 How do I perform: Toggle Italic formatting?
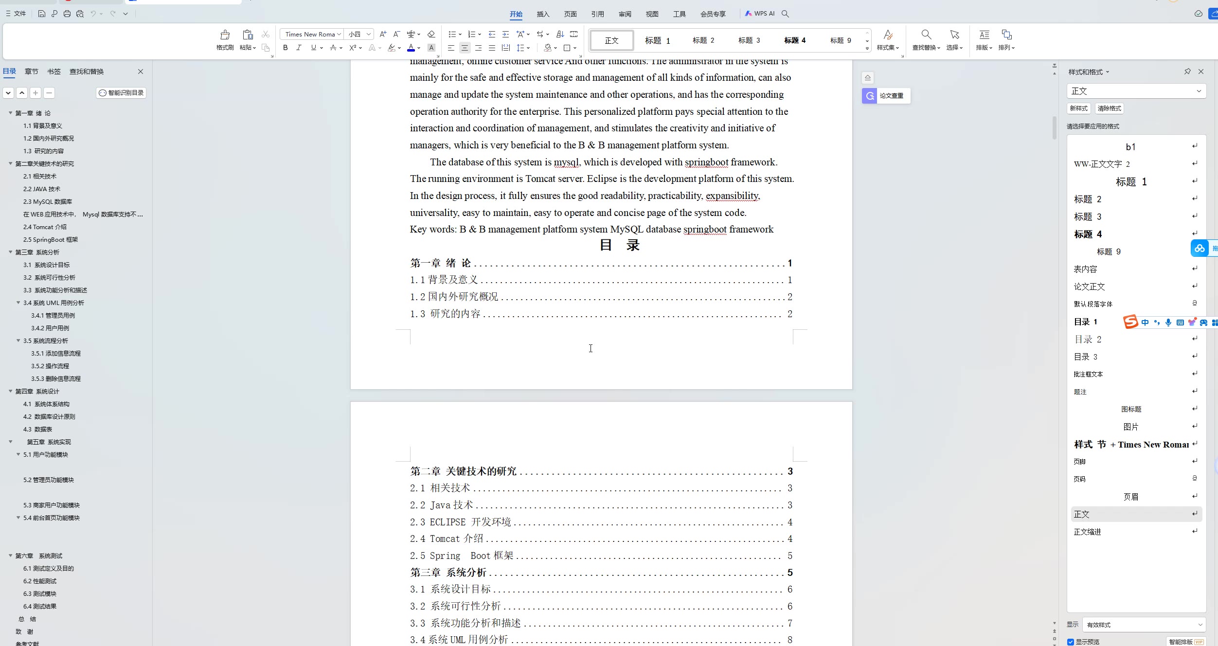(x=299, y=48)
